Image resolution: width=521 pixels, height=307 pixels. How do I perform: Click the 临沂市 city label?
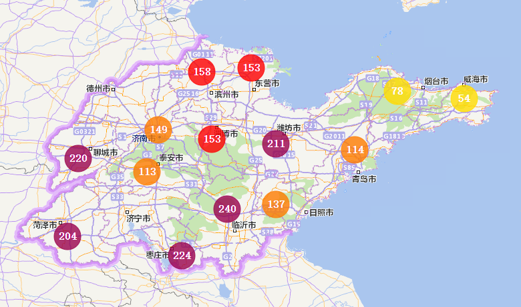pyautogui.click(x=243, y=225)
